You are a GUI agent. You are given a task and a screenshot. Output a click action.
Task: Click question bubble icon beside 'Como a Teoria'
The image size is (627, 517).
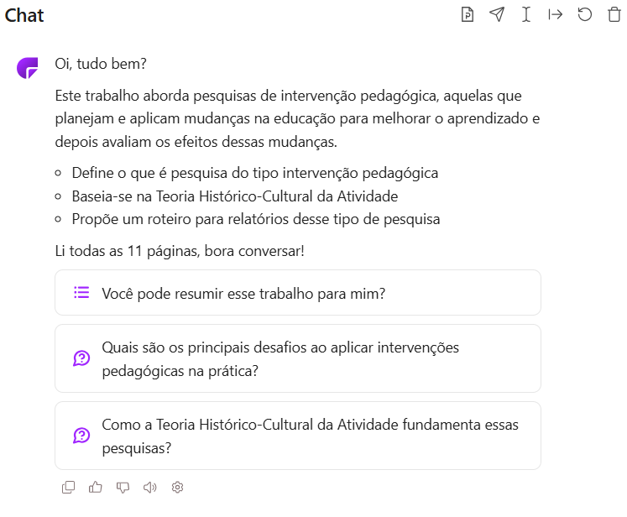tap(81, 436)
